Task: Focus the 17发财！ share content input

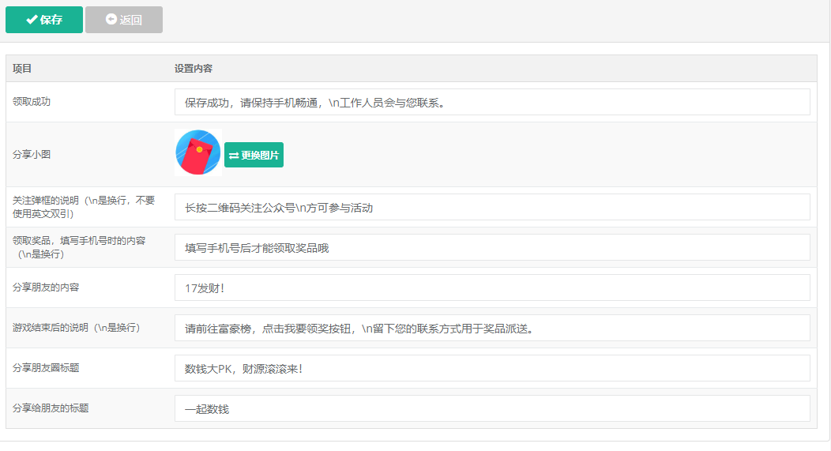Action: [x=492, y=288]
